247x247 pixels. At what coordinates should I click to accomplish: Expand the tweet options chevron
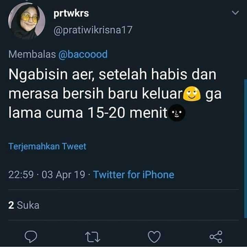(x=235, y=13)
